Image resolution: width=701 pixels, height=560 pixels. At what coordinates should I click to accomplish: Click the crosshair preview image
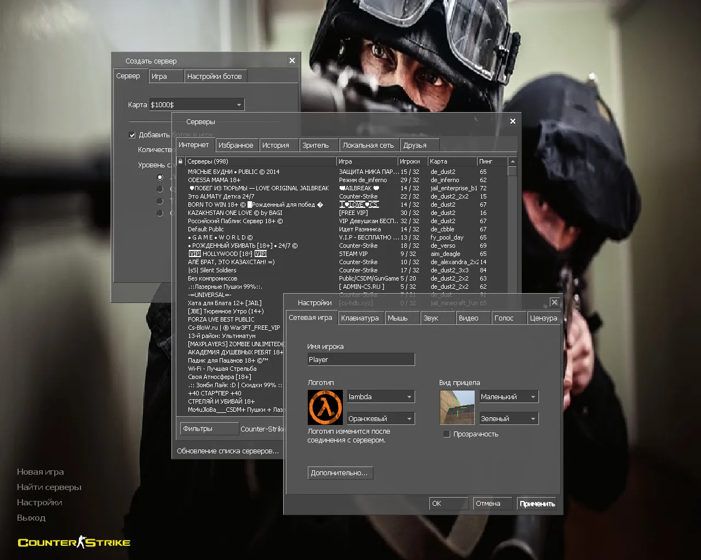(x=457, y=407)
